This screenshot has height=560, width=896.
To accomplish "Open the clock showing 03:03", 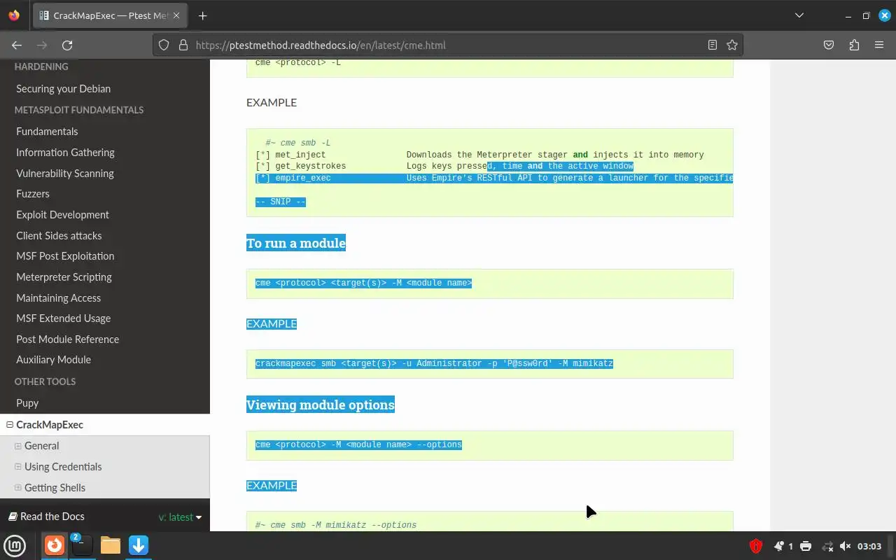I will 869,546.
